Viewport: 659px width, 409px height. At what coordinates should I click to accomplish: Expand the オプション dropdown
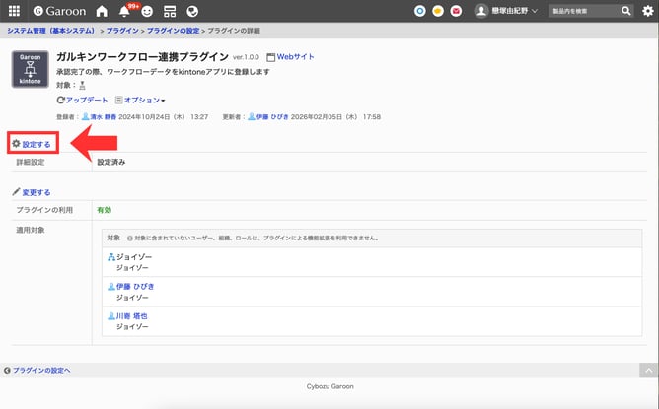point(140,101)
